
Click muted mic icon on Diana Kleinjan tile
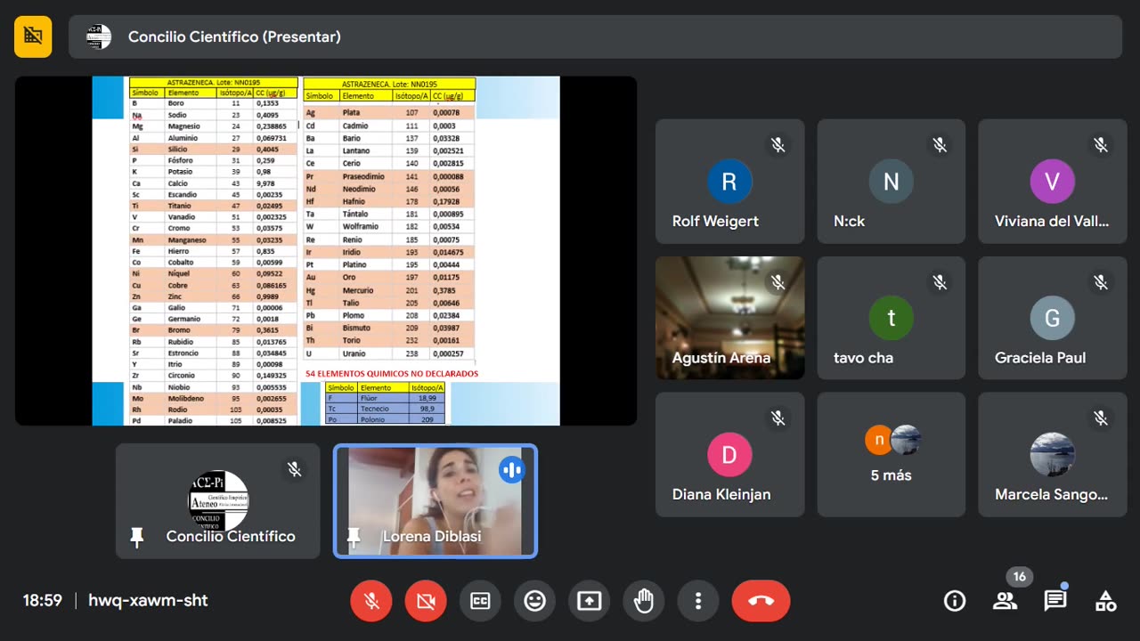(778, 418)
